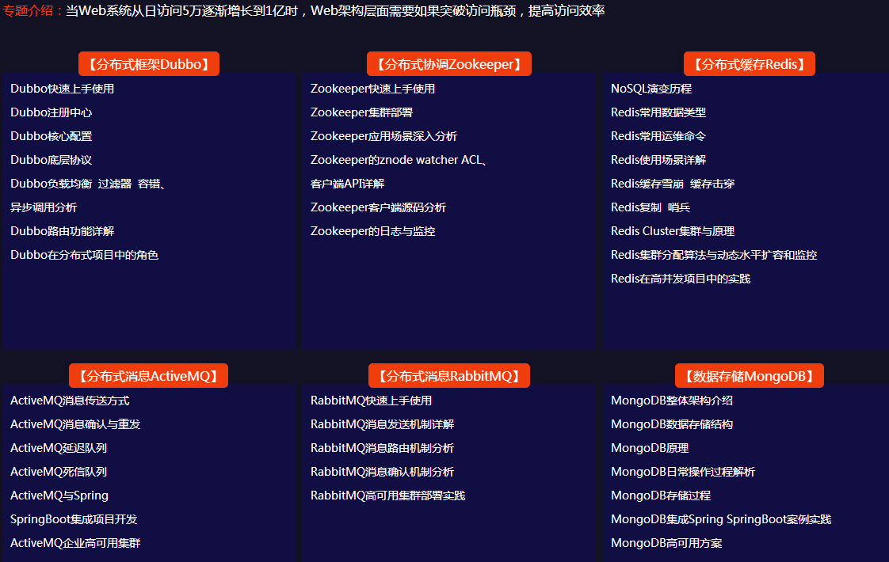889x562 pixels.
Task: Open Redis缓存雪崩 缓存击穿 topic
Action: pyautogui.click(x=673, y=184)
